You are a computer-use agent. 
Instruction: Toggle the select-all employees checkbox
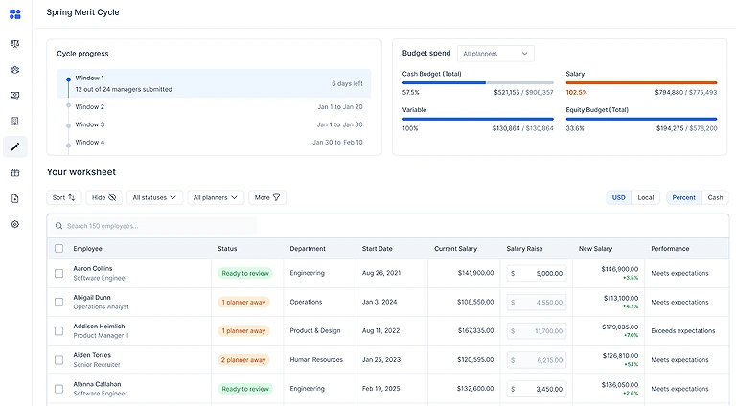point(58,248)
